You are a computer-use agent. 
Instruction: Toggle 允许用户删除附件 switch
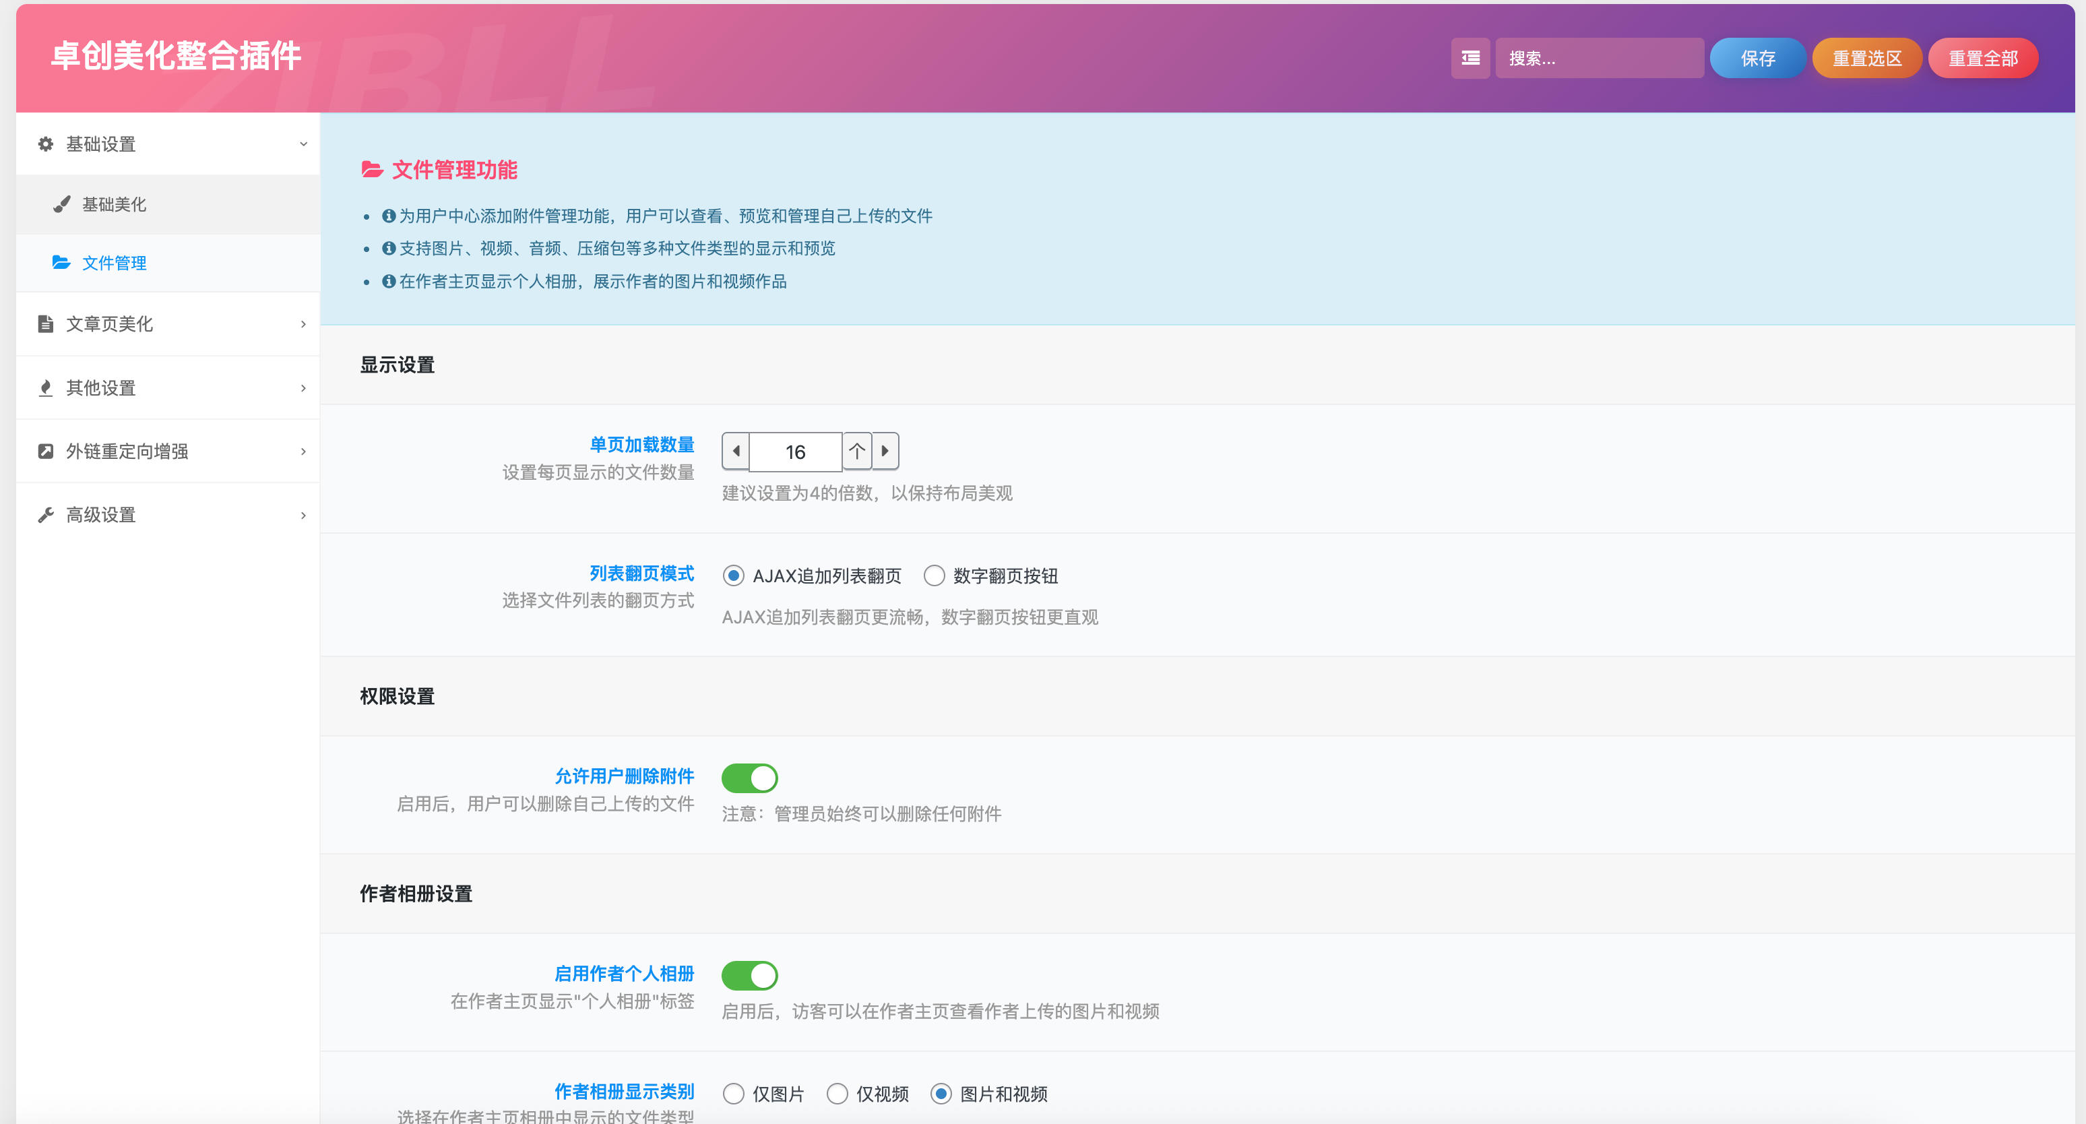click(750, 778)
